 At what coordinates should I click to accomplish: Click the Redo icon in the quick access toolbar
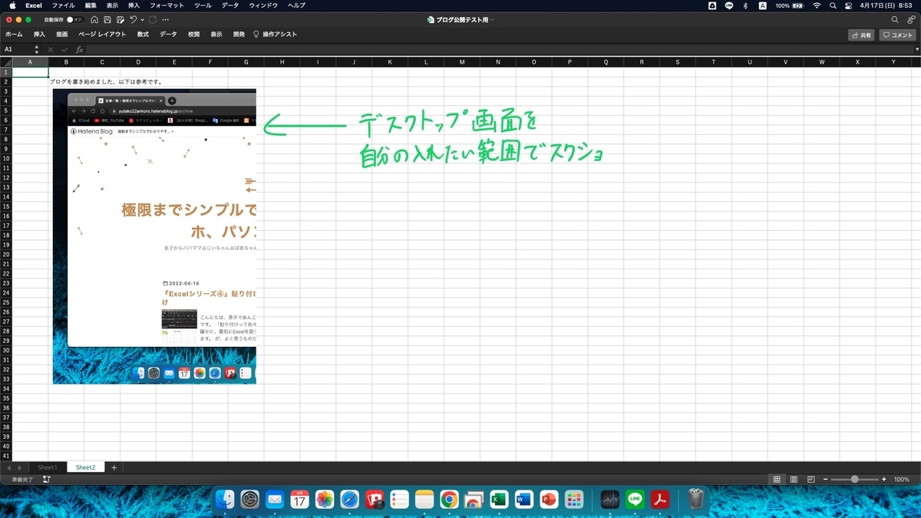pos(151,20)
